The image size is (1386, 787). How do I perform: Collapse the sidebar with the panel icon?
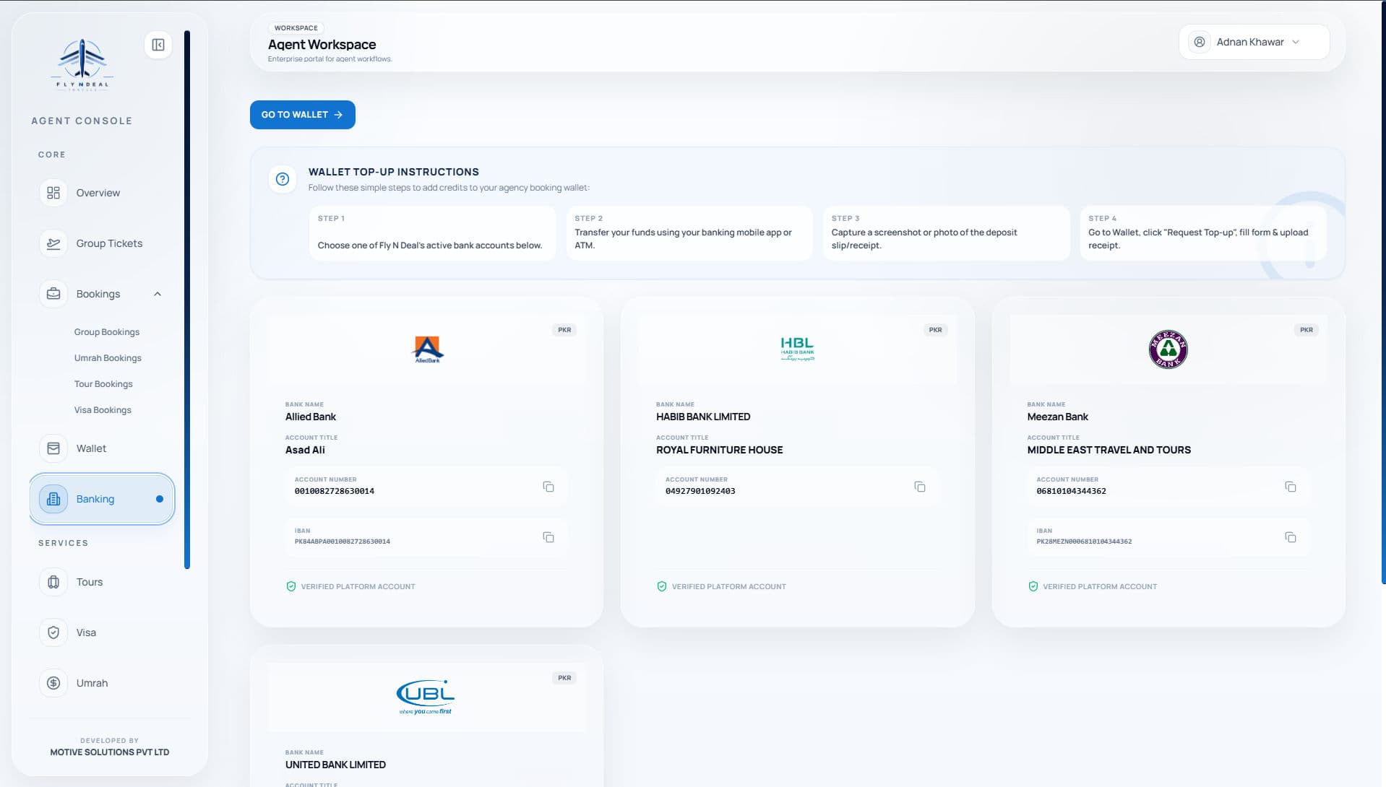pyautogui.click(x=158, y=45)
